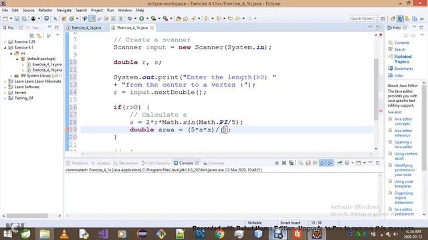428x240 pixels.
Task: Click the New Java Package icon
Action: 64,19
